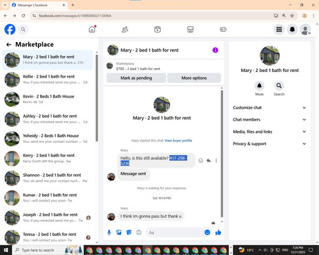Open Yoheidy - 2 Beds 1 Bath House chat
319x255 pixels.
tap(48, 138)
